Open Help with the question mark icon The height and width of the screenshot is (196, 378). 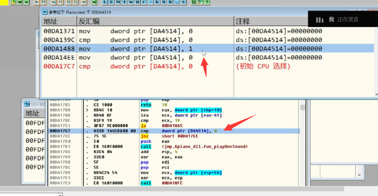(x=207, y=2)
